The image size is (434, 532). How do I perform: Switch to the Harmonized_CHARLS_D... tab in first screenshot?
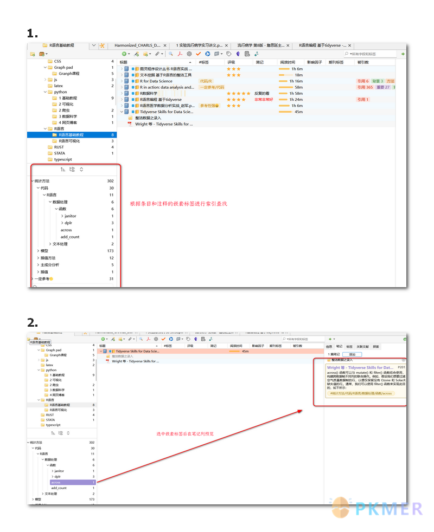137,46
